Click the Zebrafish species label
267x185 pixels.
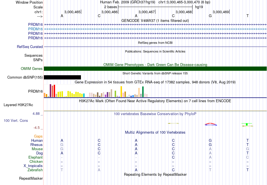pyautogui.click(x=35, y=170)
